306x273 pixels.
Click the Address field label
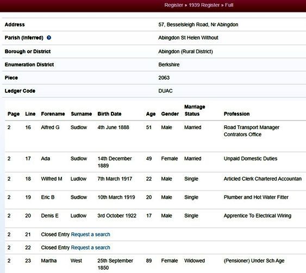pyautogui.click(x=15, y=24)
